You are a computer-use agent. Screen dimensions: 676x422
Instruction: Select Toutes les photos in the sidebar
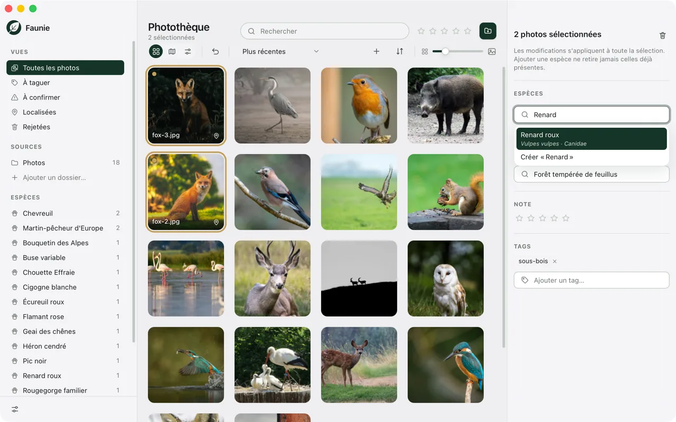pos(65,68)
